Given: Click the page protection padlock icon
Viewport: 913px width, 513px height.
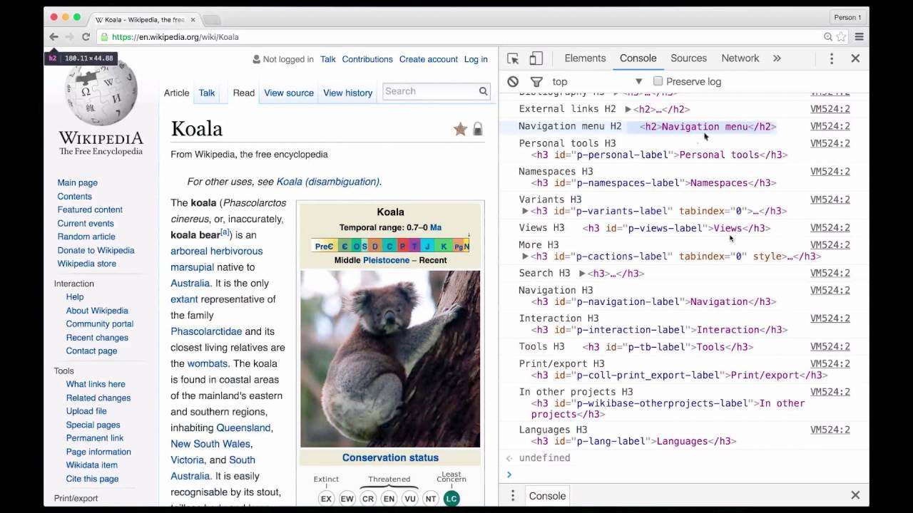Looking at the screenshot, I should [x=478, y=129].
